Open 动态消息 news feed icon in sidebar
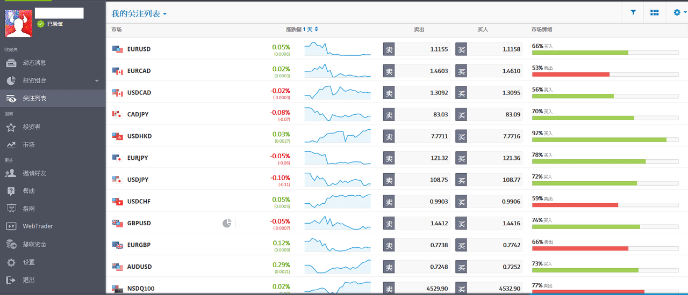The height and width of the screenshot is (295, 688). [11, 63]
